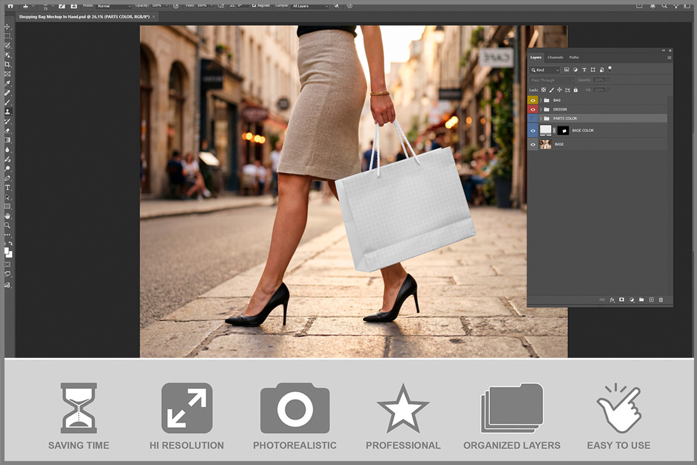Select the Path Selection tool
Viewport: 697px width, 465px height.
pos(8,197)
